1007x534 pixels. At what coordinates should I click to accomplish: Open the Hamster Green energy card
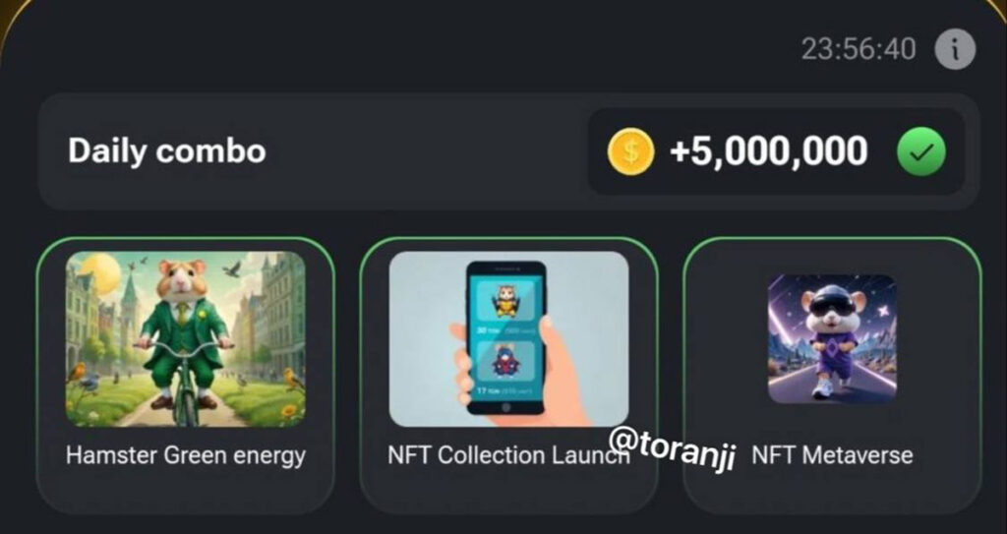[x=186, y=376]
